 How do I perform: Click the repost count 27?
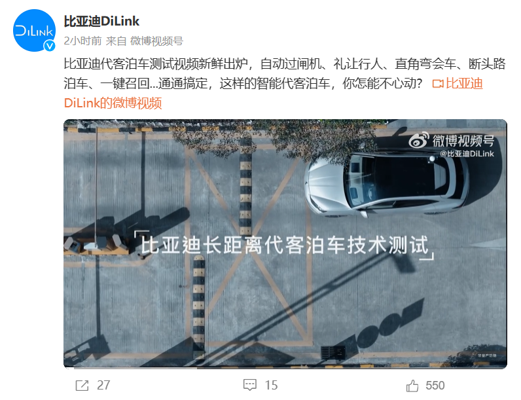tap(103, 386)
